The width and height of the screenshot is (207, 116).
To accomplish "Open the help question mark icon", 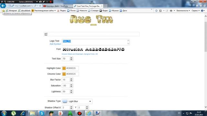I will pos(202,11).
